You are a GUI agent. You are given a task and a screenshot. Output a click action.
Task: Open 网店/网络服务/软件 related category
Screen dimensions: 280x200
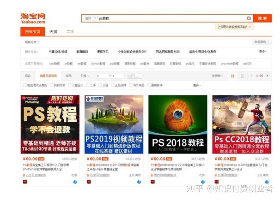click(x=168, y=52)
